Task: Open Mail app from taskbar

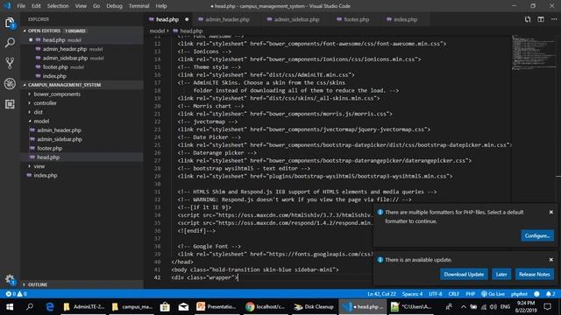Action: pyautogui.click(x=183, y=307)
